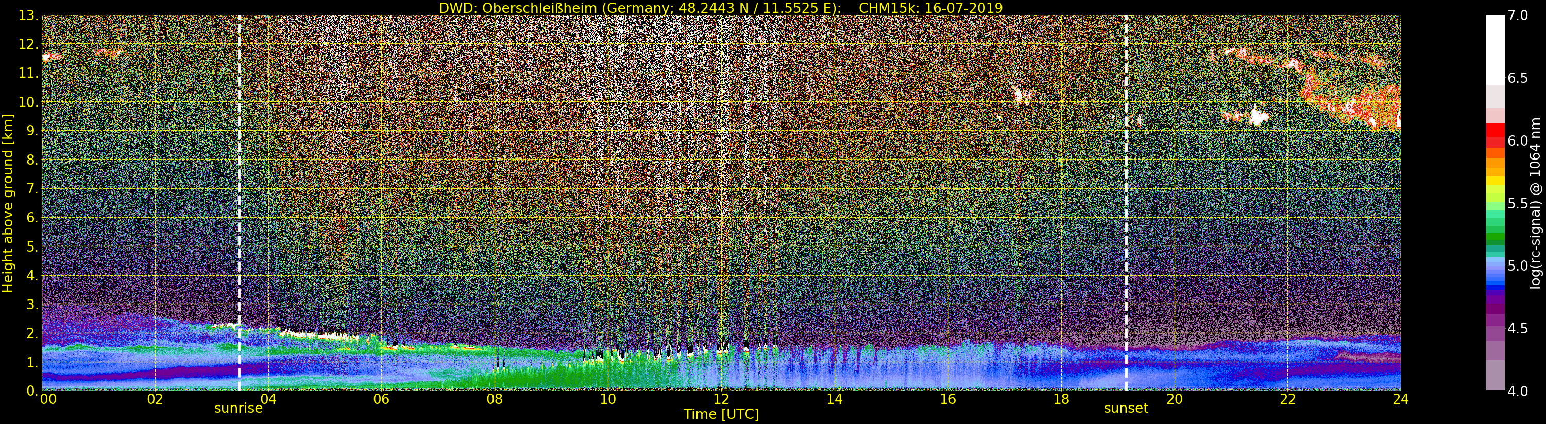
Task: Click the 'CHM15k: 16-07-2019' instrument and date text
Action: pyautogui.click(x=931, y=8)
